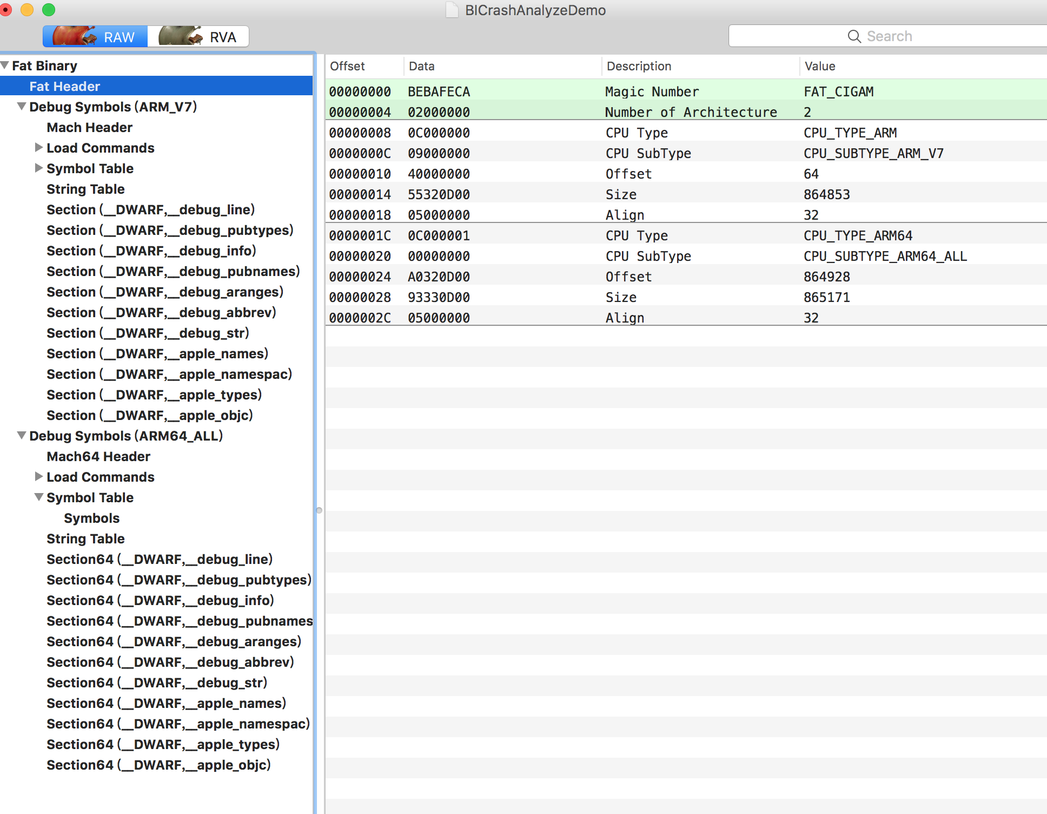Click the Value column header

(x=923, y=66)
